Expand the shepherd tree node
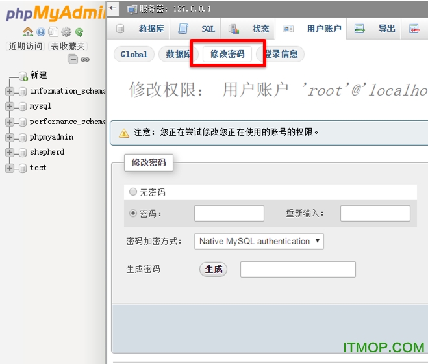Screen dimensions: 428x364 pos(10,152)
